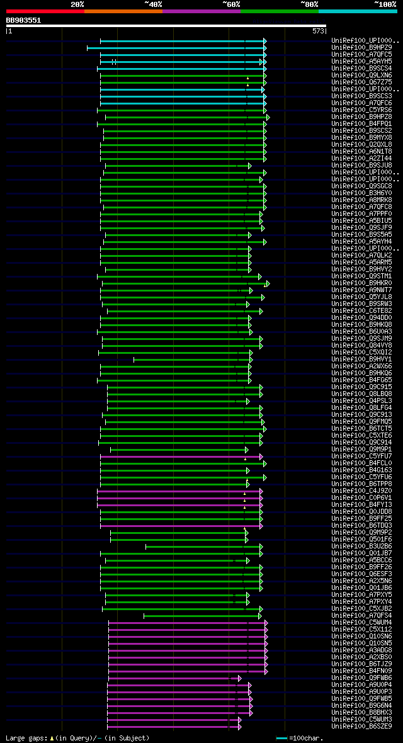Open hit UniRef100_B9SCS4

coord(361,68)
